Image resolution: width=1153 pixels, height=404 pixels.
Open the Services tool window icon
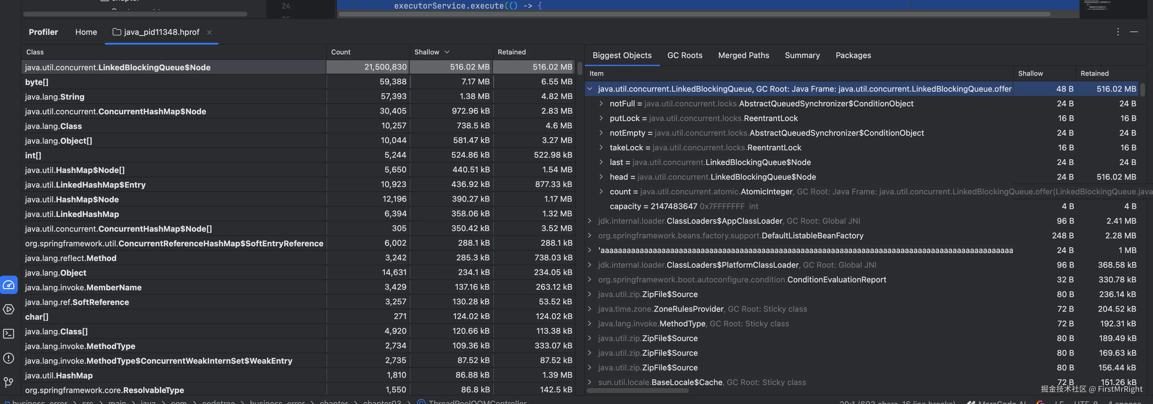9,309
